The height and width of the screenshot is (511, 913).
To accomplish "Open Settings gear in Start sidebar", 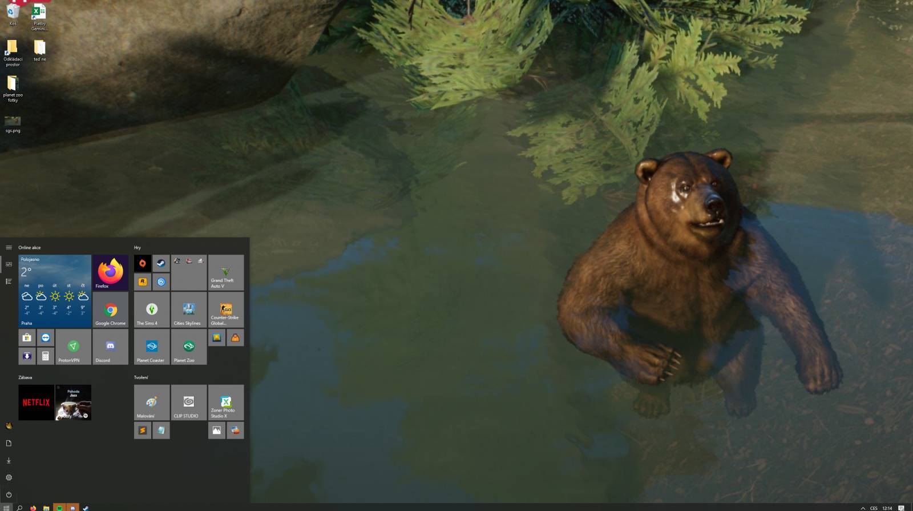I will (x=9, y=477).
